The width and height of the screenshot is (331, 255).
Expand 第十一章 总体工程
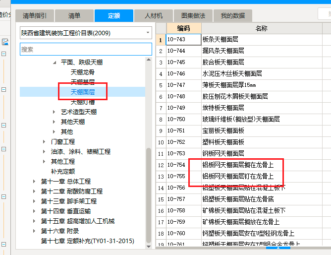coord(34,181)
